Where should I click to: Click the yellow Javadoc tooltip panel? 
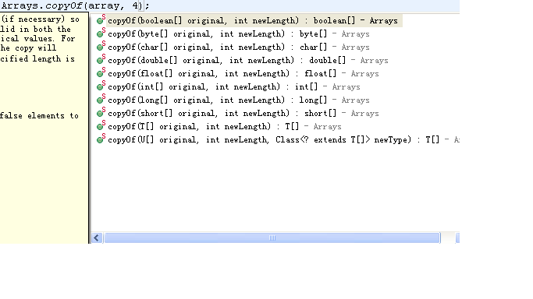(44, 128)
